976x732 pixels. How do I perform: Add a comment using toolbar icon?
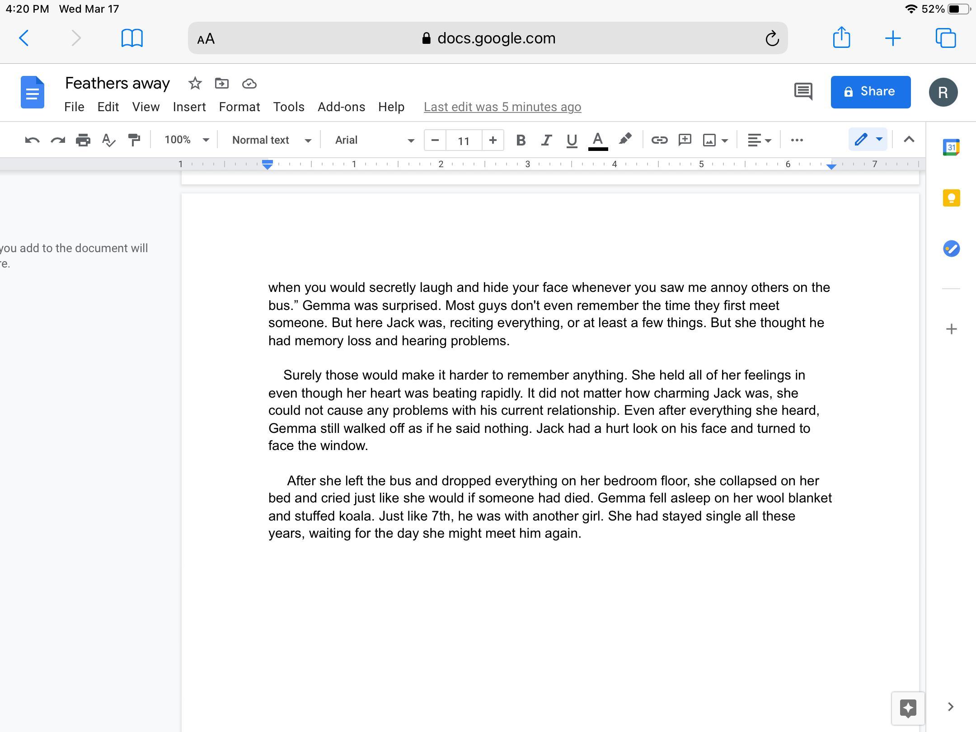pos(685,140)
